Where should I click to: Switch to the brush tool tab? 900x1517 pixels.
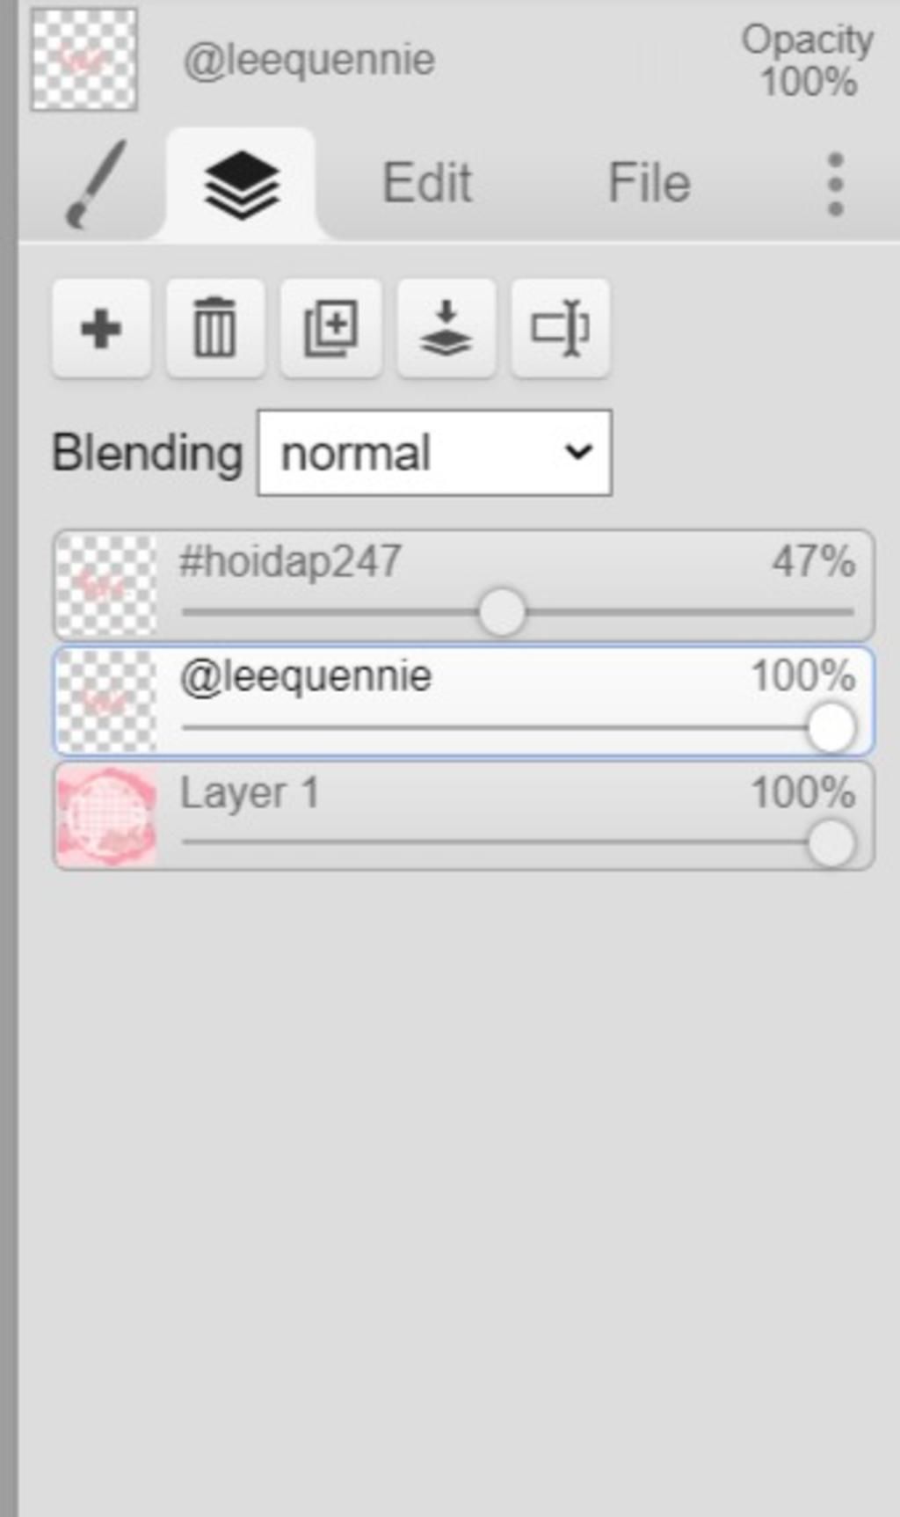95,183
